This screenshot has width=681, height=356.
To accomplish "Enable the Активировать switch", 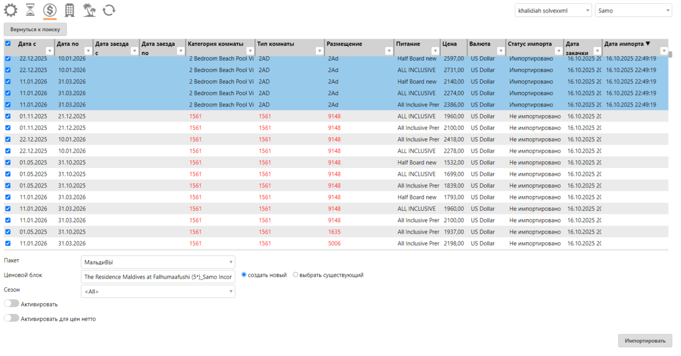I will (11, 304).
